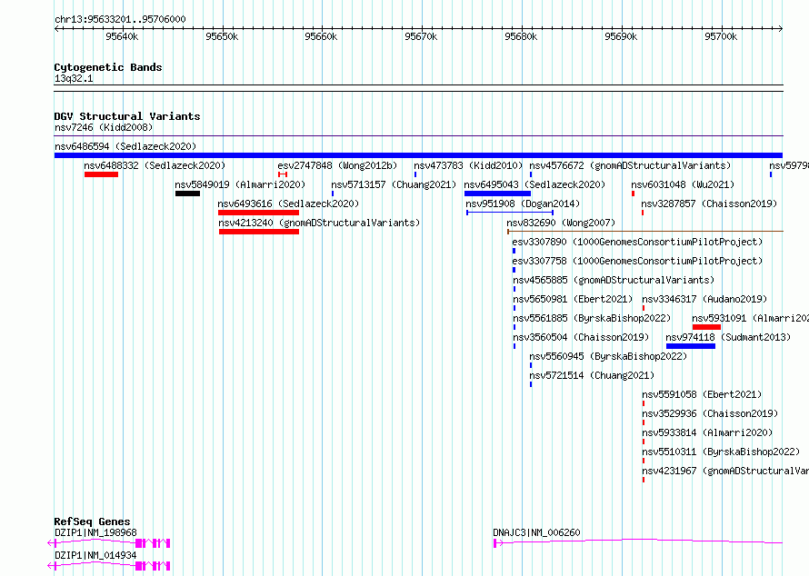Image resolution: width=809 pixels, height=576 pixels.
Task: Select the nsv6493616 (Sedlazeck2020) red bar
Action: (x=258, y=213)
